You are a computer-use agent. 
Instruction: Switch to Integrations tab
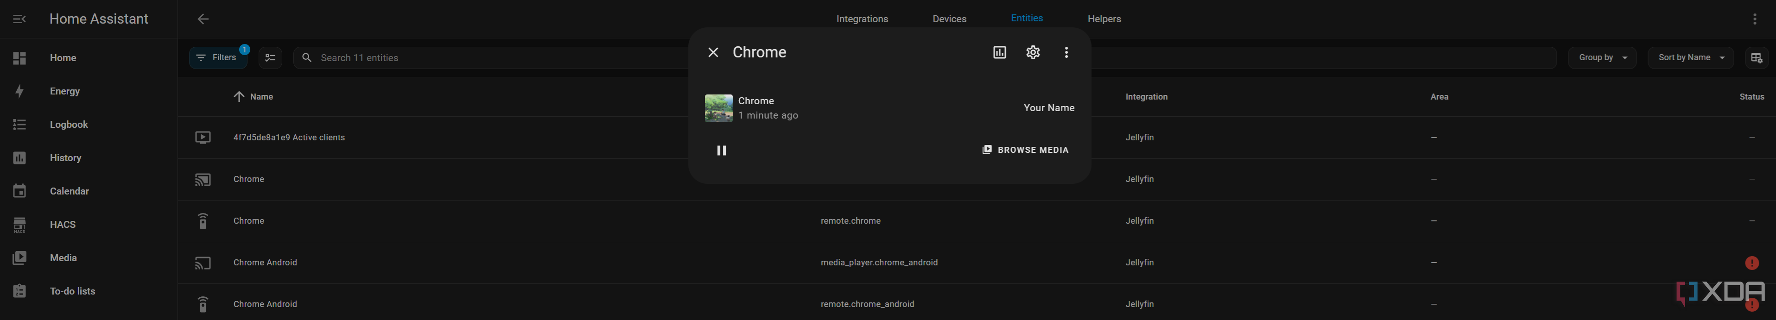coord(862,19)
